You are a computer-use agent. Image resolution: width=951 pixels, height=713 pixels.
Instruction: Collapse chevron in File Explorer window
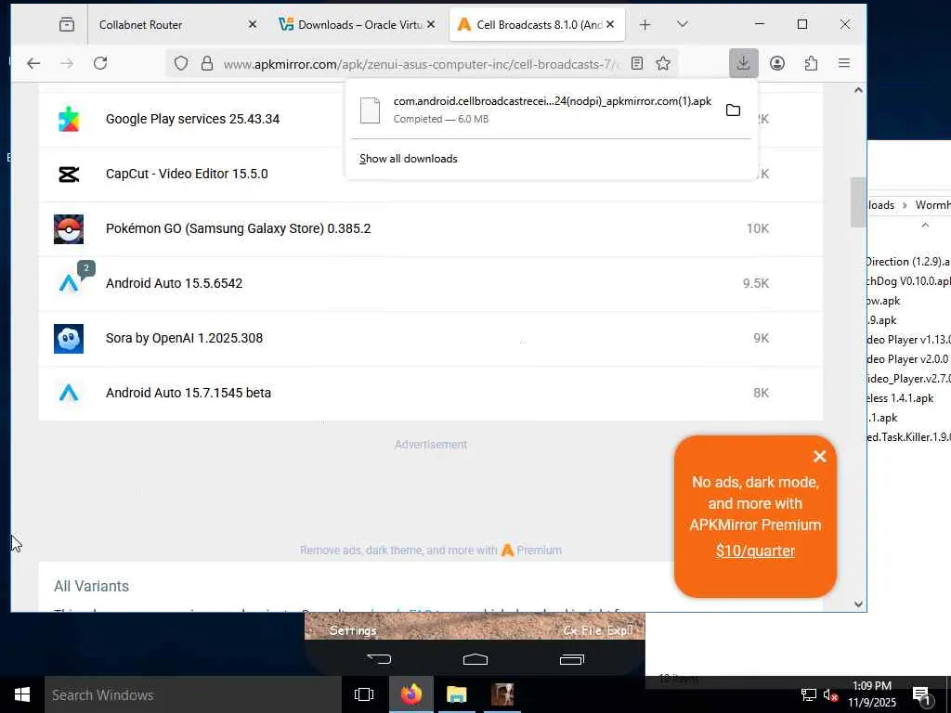click(x=925, y=225)
